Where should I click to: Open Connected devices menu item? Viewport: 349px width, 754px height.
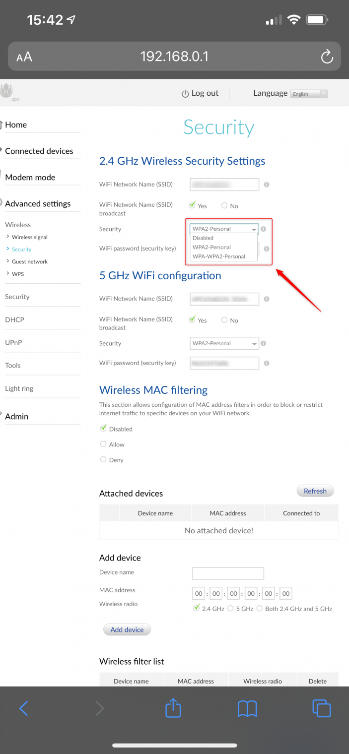(x=39, y=151)
